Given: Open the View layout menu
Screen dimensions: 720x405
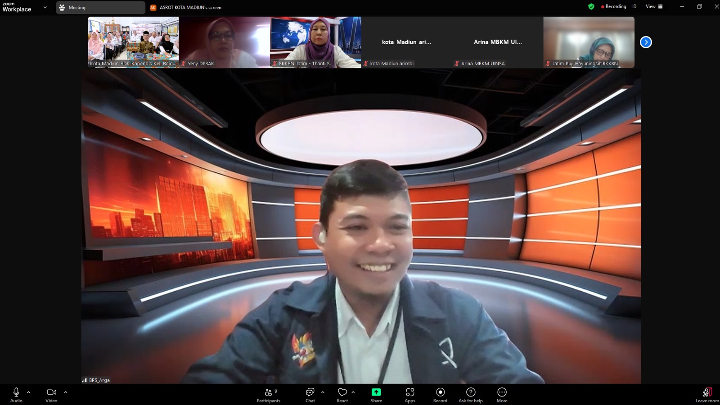Looking at the screenshot, I should tap(654, 7).
